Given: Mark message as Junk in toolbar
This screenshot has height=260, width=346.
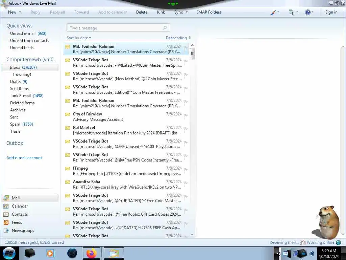Looking at the screenshot, I should (160, 12).
